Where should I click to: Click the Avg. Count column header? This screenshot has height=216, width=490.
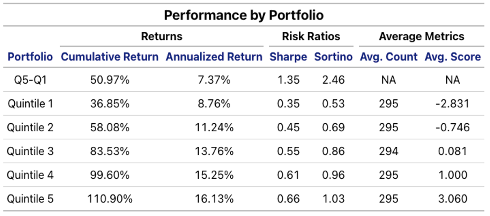(x=388, y=57)
